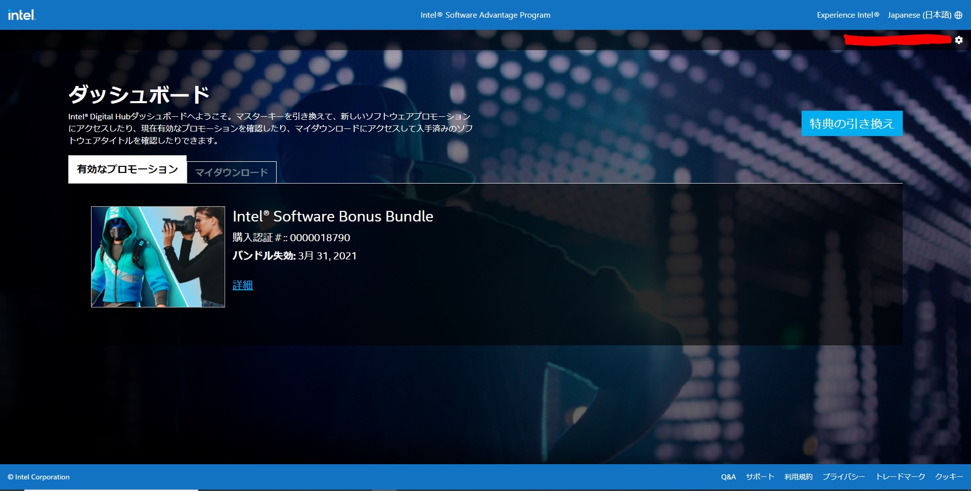Screen dimensions: 971x491
Task: Click the ダッシュボード page heading
Action: (139, 95)
